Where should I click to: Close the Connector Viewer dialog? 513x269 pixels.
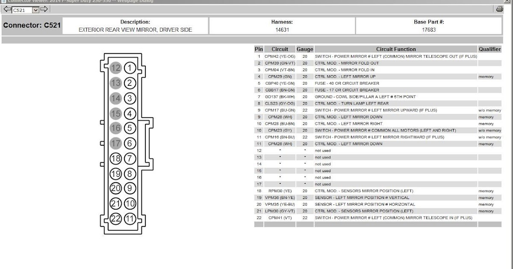507,1
